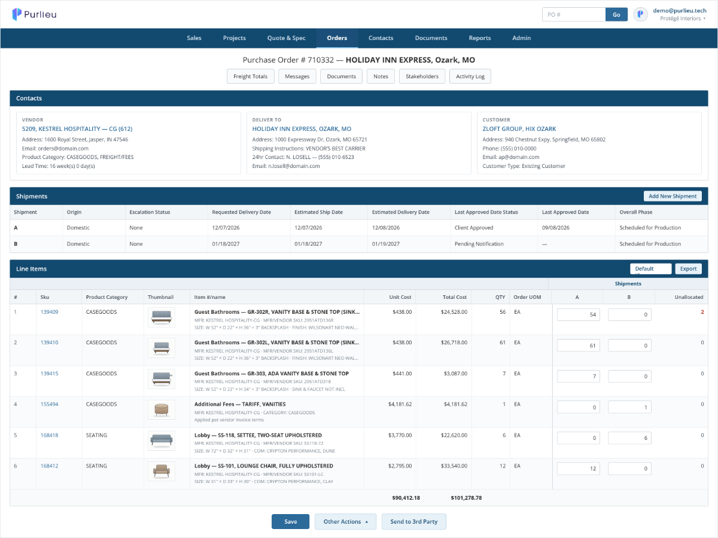This screenshot has width=718, height=538.
Task: Click the GR-302L vanity thumbnail
Action: (162, 348)
